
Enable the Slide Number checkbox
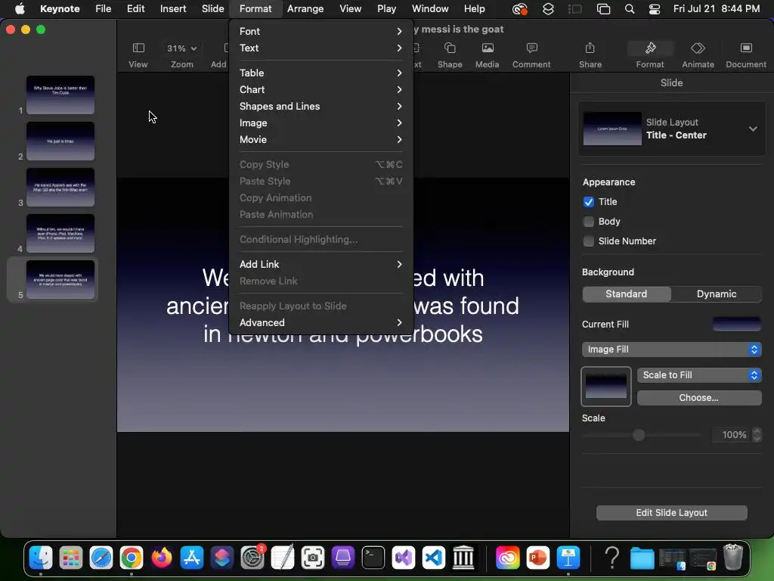[588, 241]
